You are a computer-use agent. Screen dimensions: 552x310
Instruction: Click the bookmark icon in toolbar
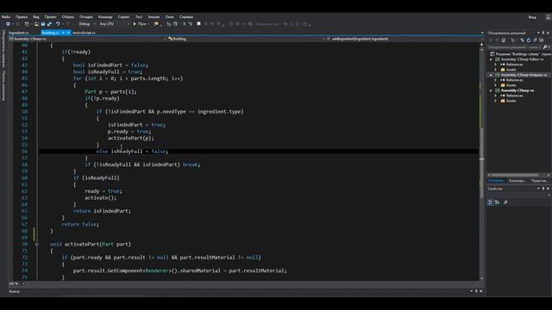(198, 24)
